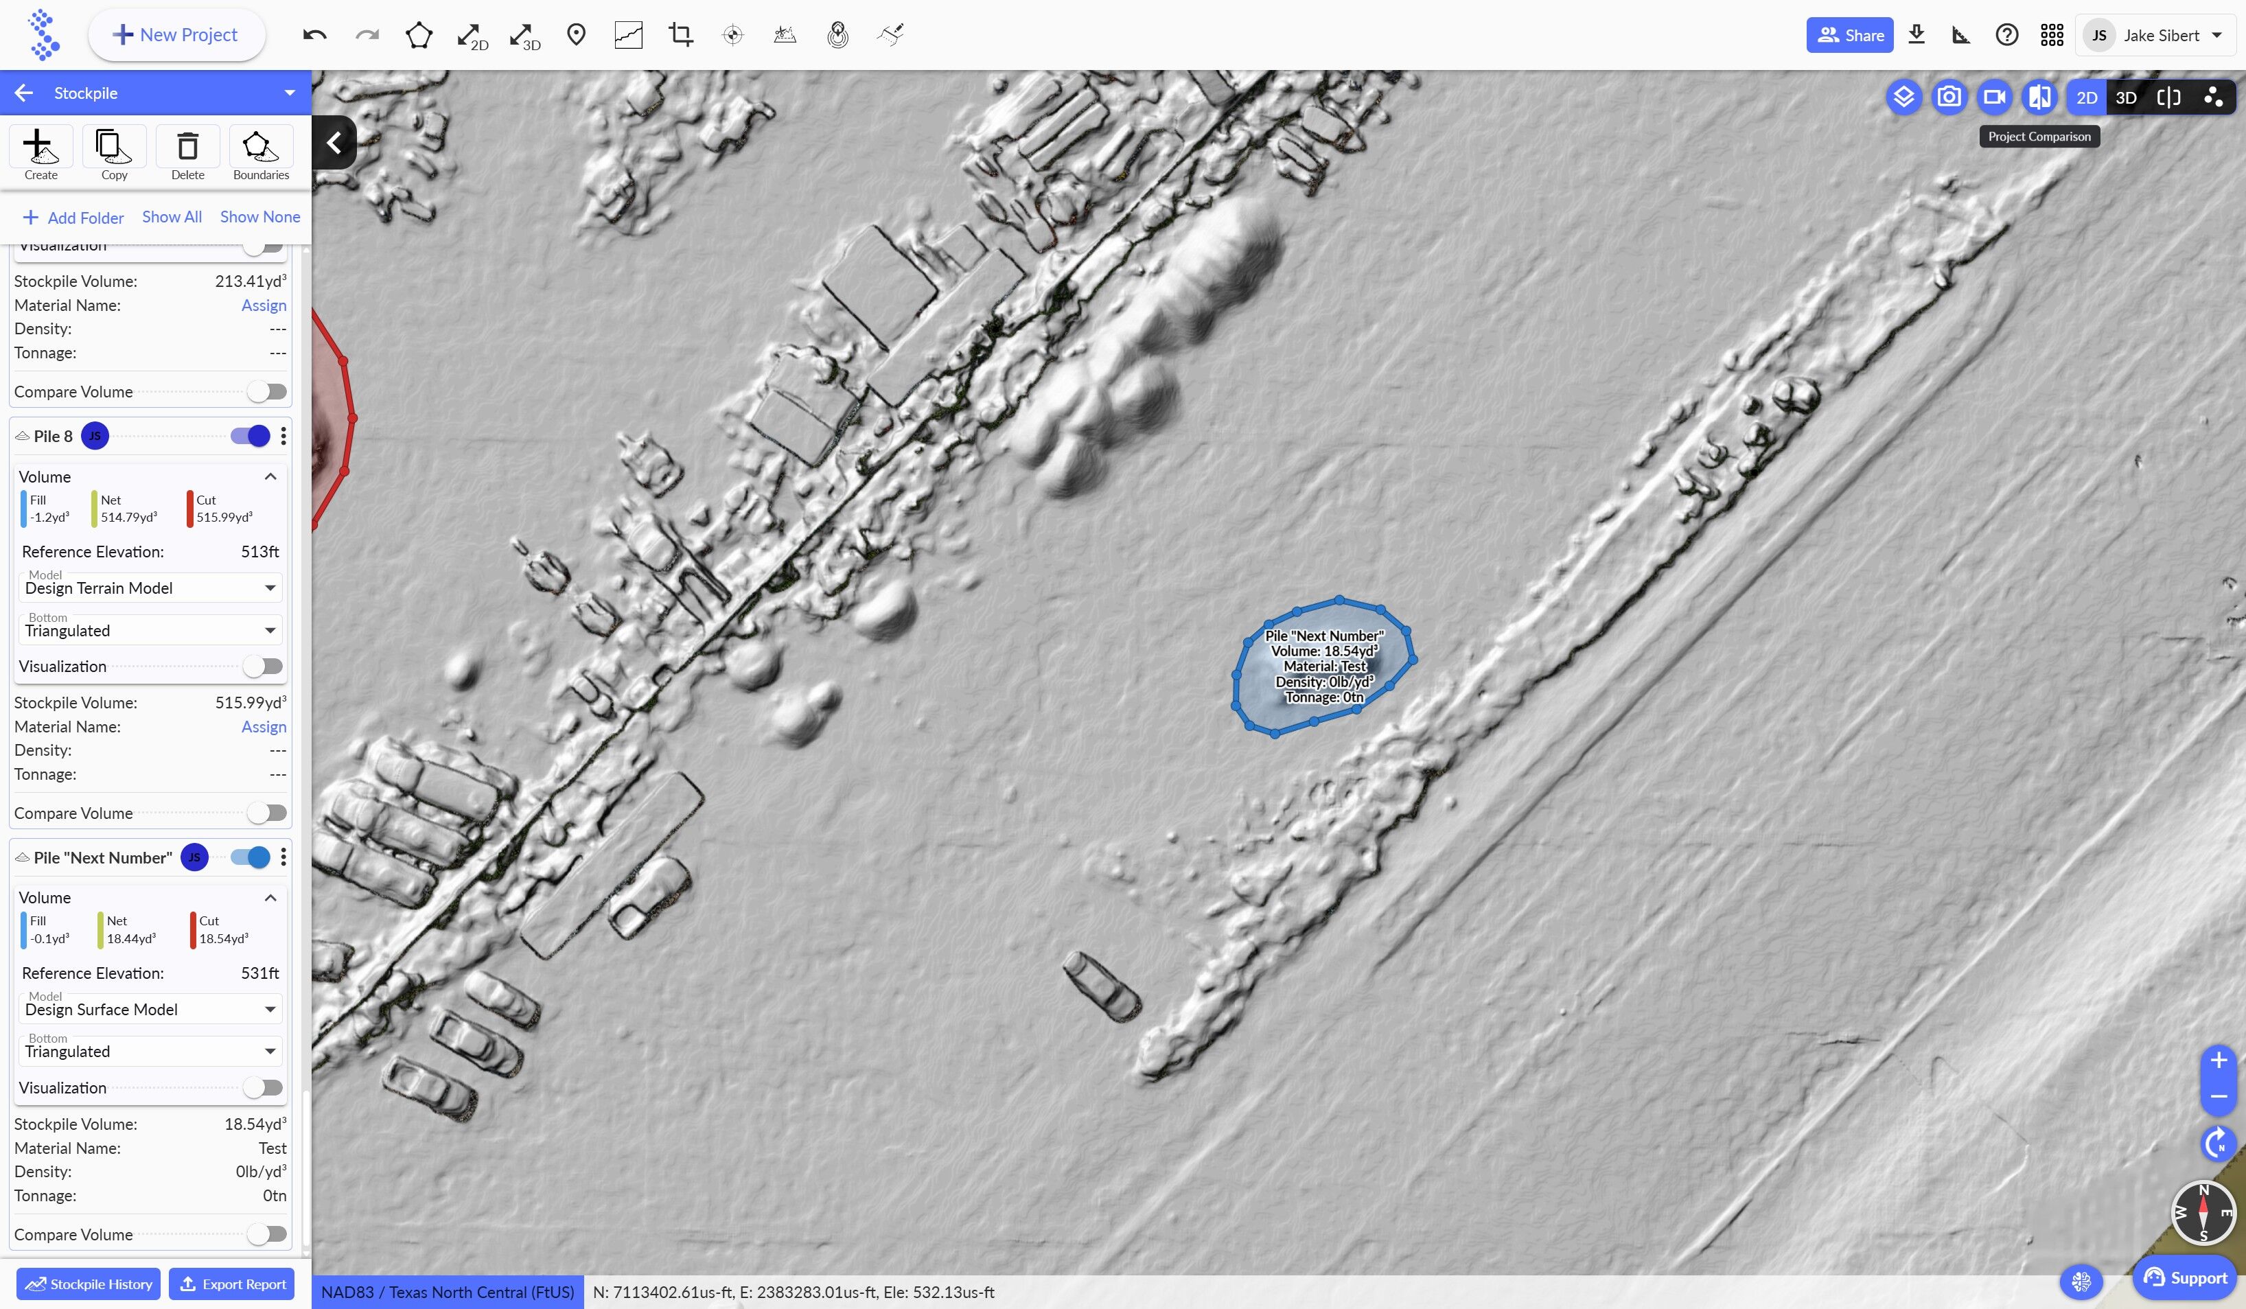Image resolution: width=2246 pixels, height=1309 pixels.
Task: Click the compass to reset orientation
Action: pos(2203,1212)
